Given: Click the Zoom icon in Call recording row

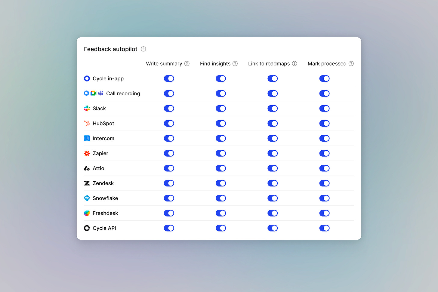Looking at the screenshot, I should pyautogui.click(x=86, y=93).
